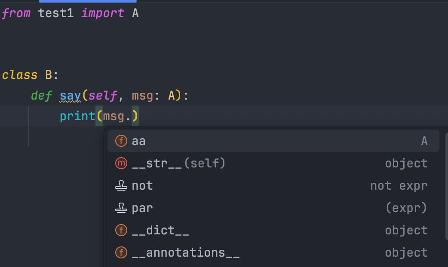The width and height of the screenshot is (448, 267).
Task: Click the def keyword
Action: tap(41, 96)
